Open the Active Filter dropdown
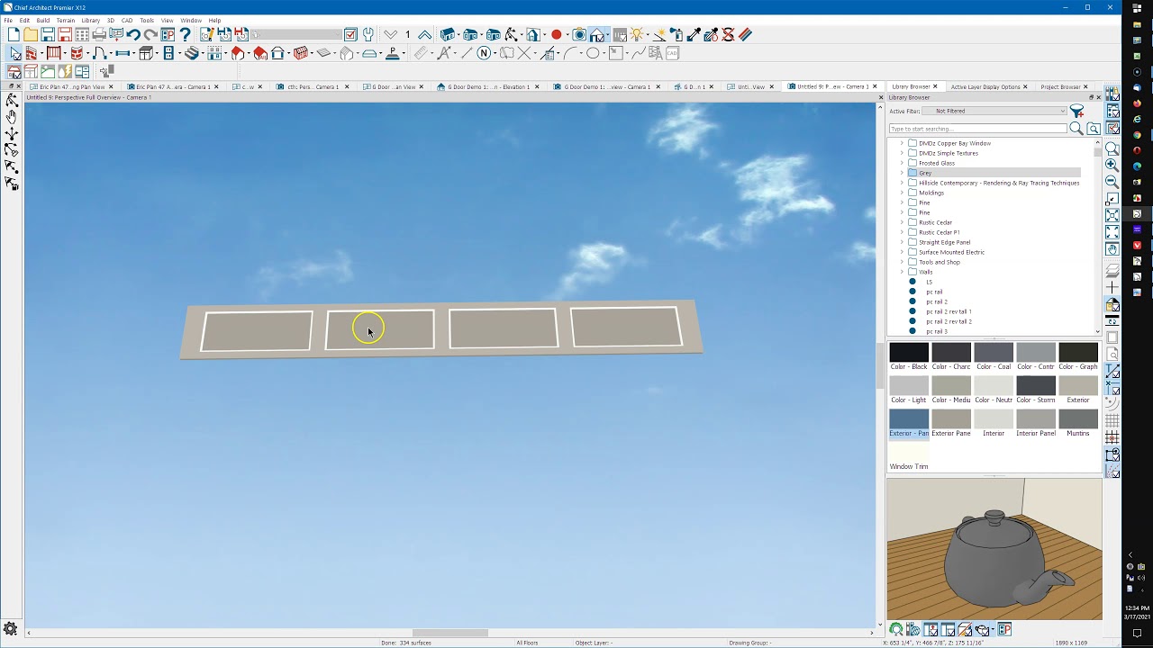Screen dimensions: 1153x648 994,112
